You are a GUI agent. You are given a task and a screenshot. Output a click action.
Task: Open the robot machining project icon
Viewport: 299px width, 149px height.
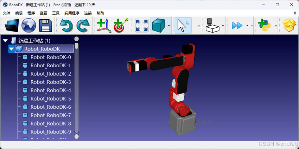tap(212, 25)
